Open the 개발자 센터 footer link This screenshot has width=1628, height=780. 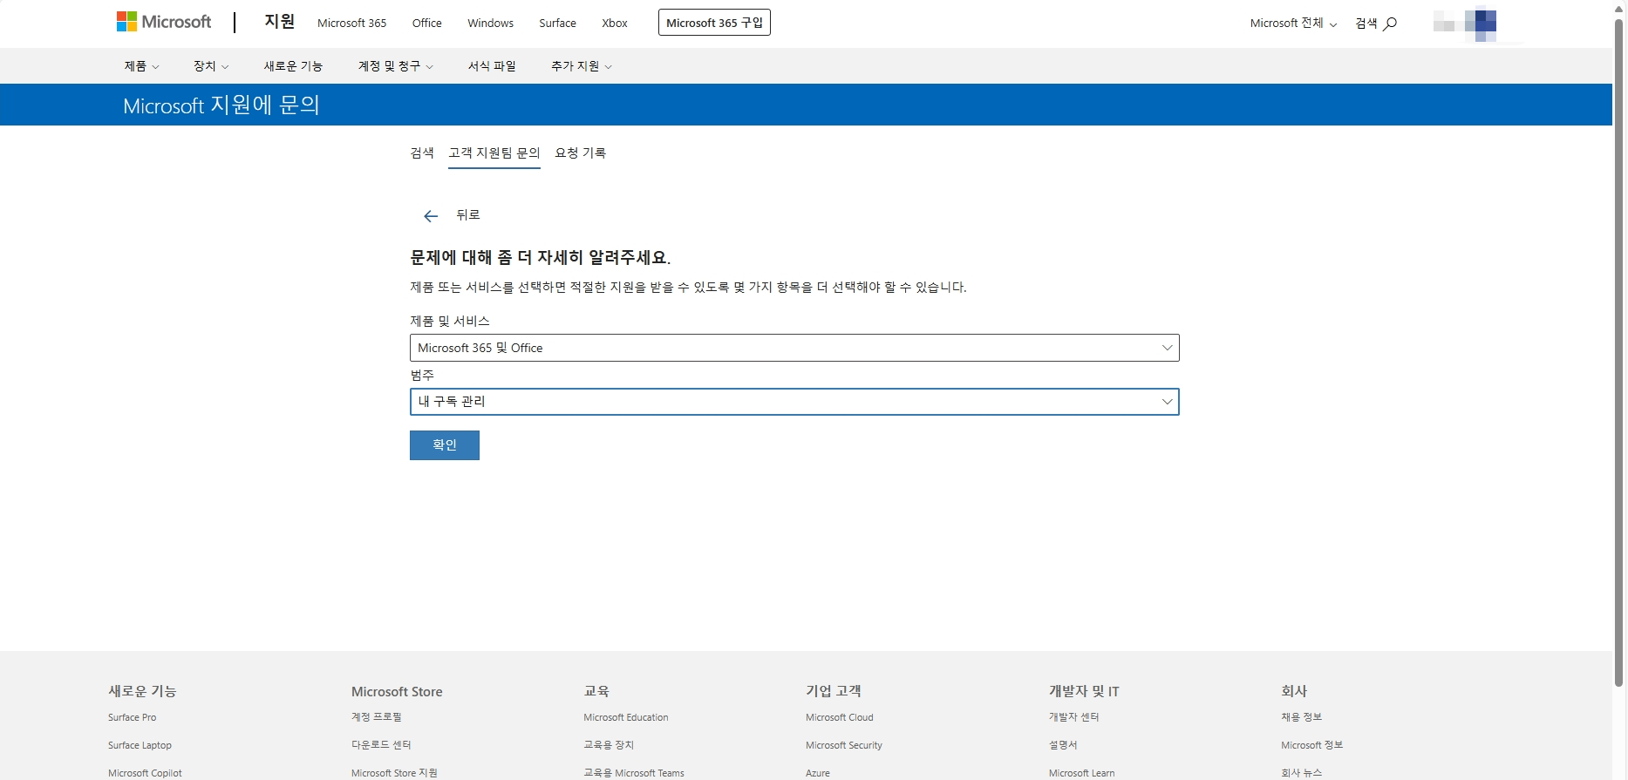(1074, 717)
